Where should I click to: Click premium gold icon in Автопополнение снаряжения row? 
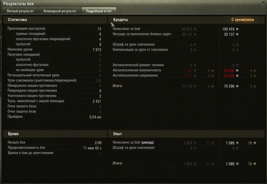pos(255,76)
